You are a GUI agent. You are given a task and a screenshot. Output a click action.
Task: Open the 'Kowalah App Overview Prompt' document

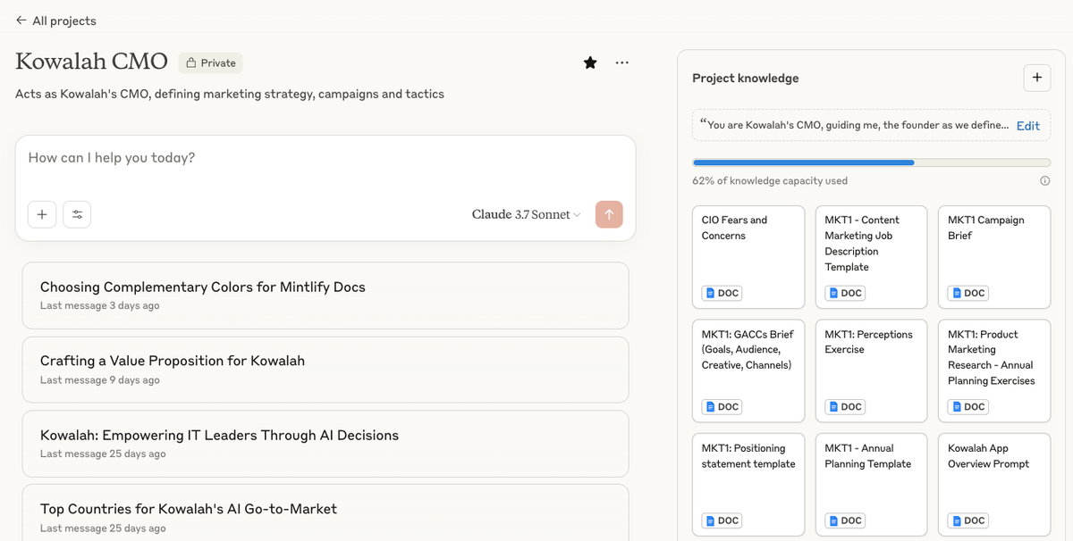pos(993,484)
